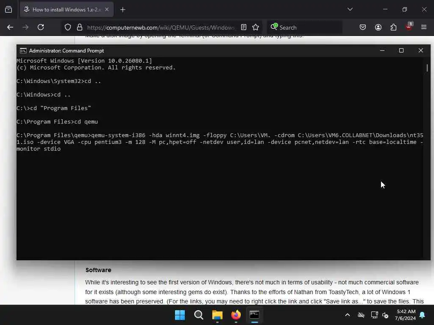The width and height of the screenshot is (434, 325).
Task: Select the 'How to install Windows 1.x-2.x' tab
Action: [67, 10]
